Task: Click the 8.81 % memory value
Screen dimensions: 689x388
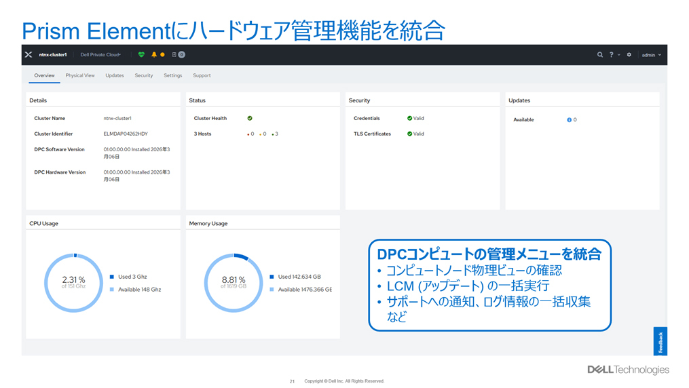Action: click(234, 279)
